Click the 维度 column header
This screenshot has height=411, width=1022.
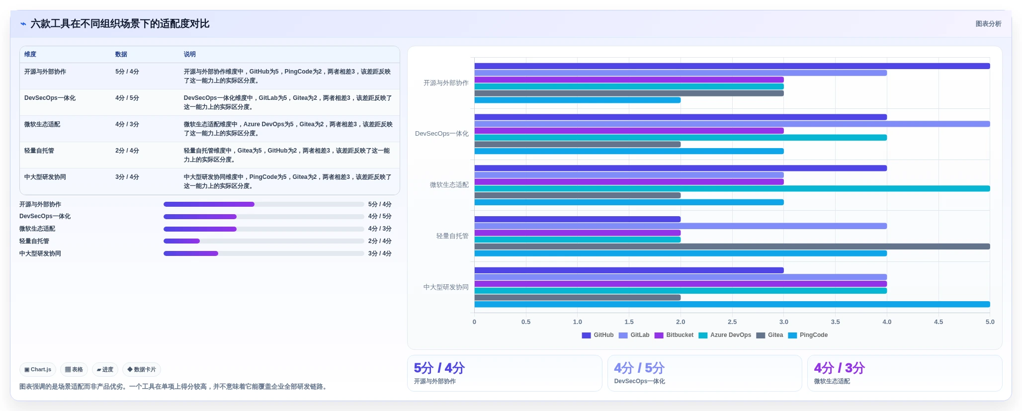[30, 54]
